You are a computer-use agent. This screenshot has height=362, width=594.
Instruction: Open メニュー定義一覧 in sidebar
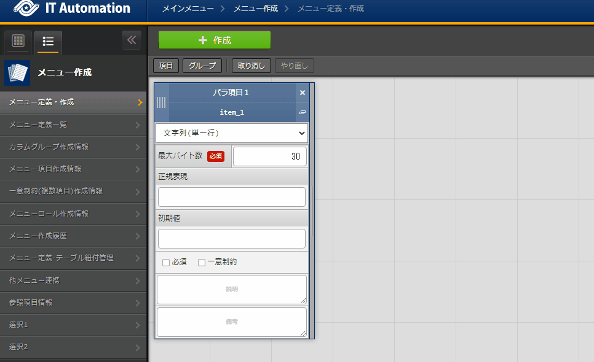[x=73, y=125]
